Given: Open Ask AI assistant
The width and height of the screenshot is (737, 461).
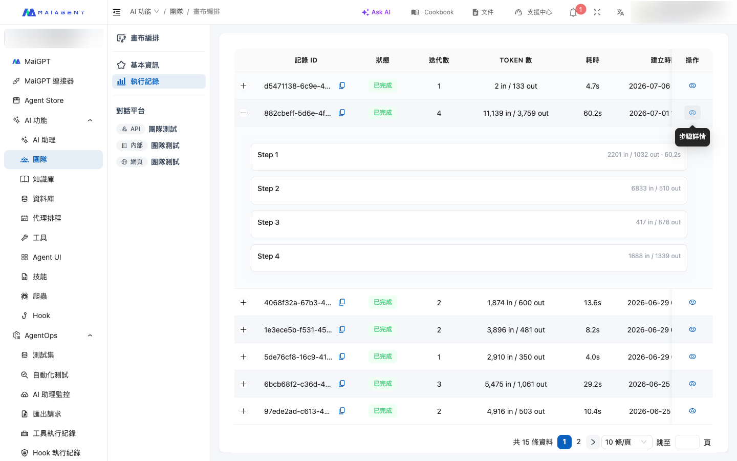Looking at the screenshot, I should (376, 12).
